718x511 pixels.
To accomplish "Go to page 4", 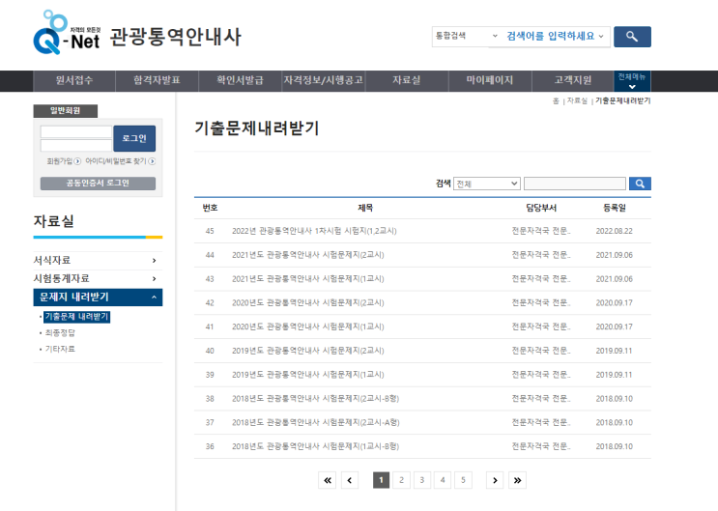I will (x=443, y=480).
